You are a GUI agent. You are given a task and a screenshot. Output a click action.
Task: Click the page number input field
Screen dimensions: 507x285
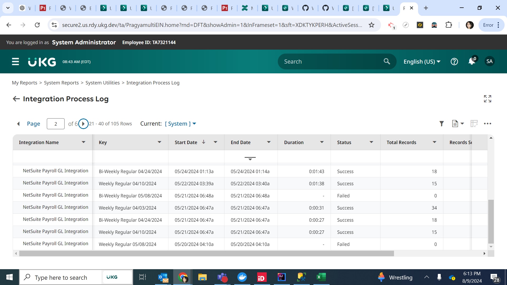56,124
